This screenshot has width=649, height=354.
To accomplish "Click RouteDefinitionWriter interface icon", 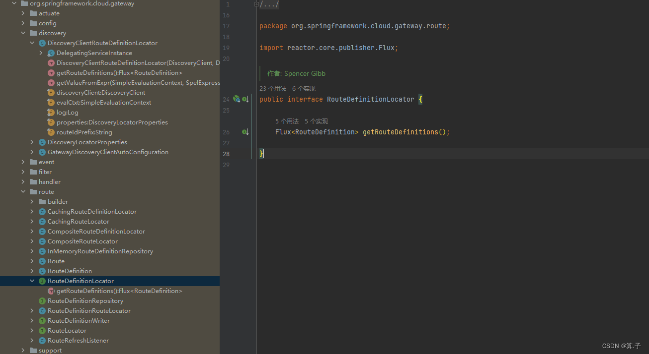I will click(42, 321).
